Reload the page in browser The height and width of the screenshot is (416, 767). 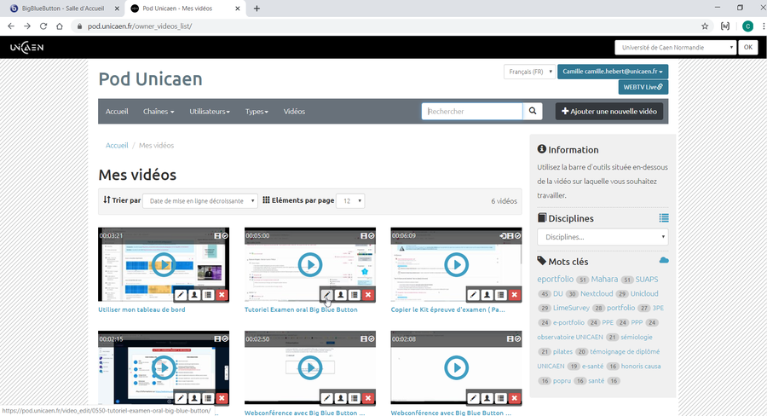pos(43,26)
